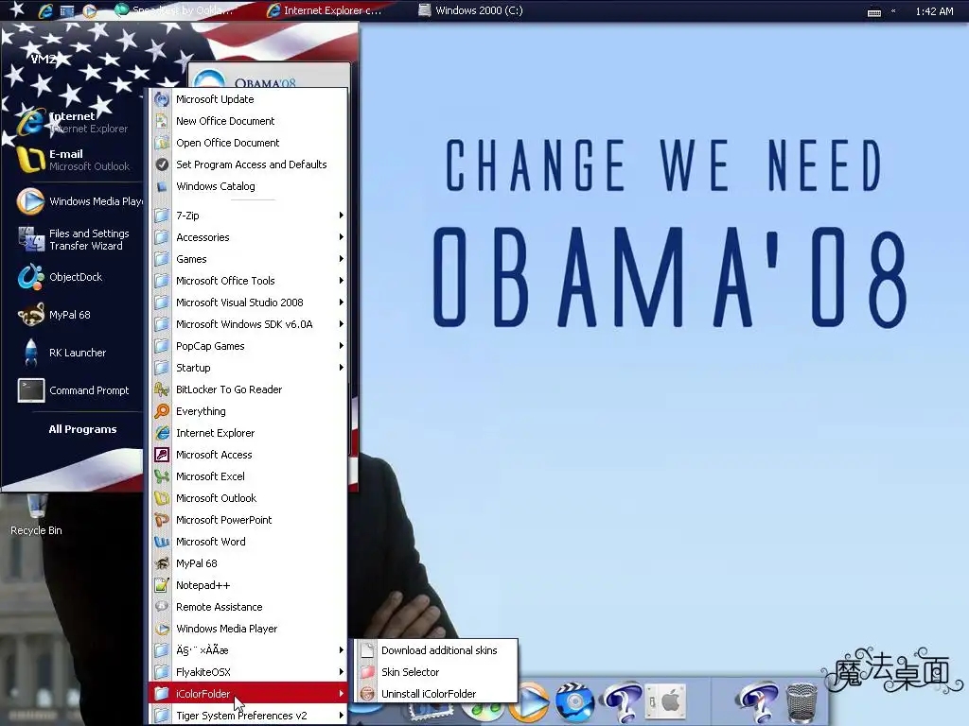
Task: Open the wire trash can in dock
Action: 802,702
